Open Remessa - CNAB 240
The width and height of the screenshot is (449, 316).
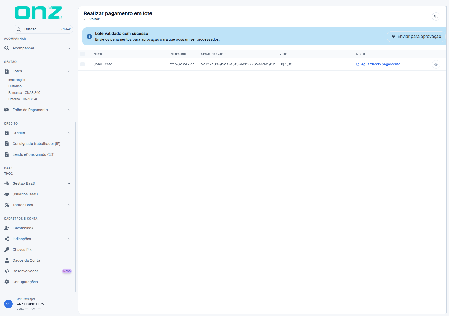click(24, 93)
